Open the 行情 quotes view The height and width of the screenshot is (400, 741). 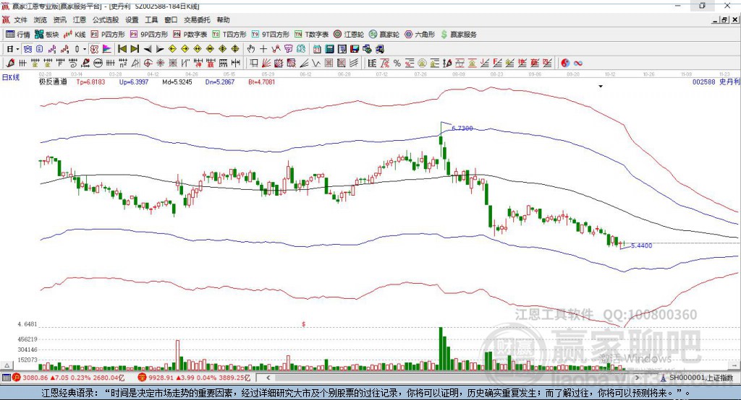click(x=18, y=35)
